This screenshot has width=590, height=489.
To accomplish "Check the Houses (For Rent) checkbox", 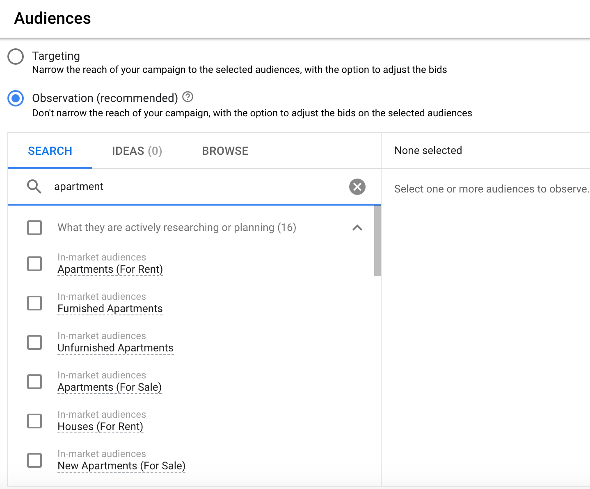I will (x=34, y=421).
